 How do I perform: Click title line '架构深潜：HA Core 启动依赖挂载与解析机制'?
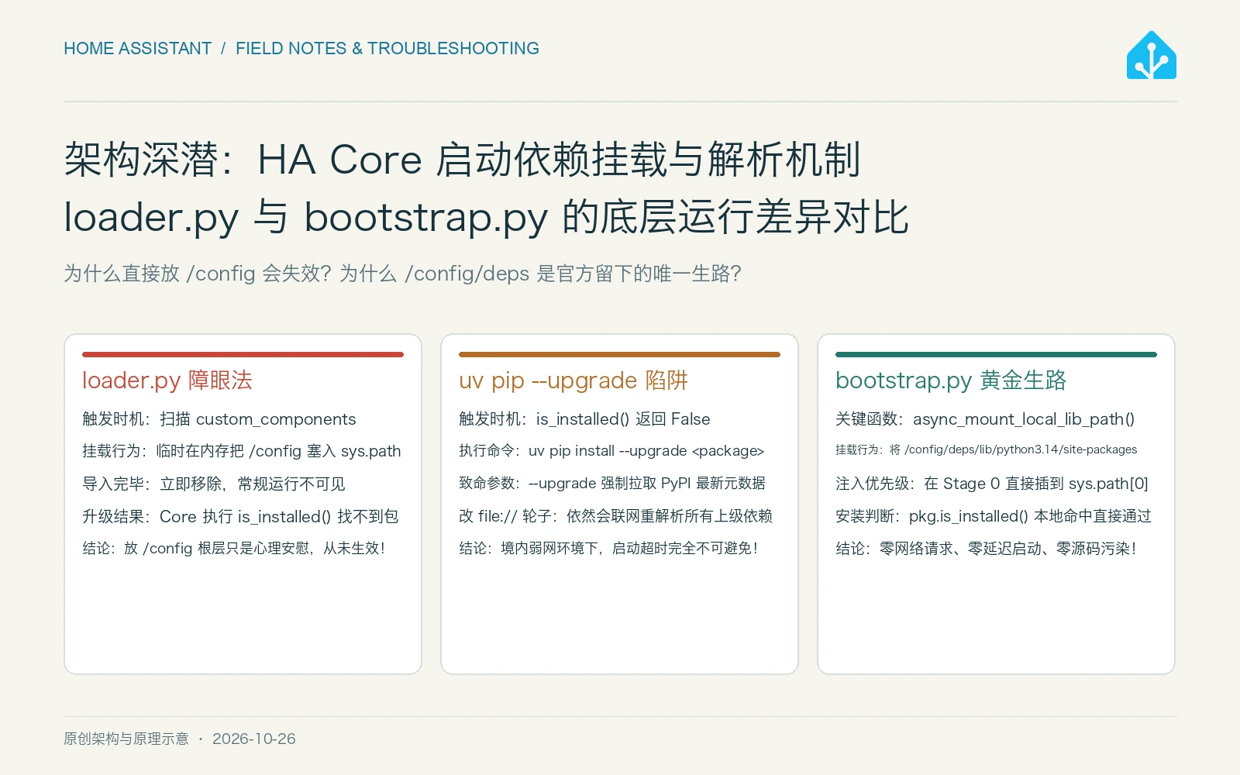tap(462, 160)
